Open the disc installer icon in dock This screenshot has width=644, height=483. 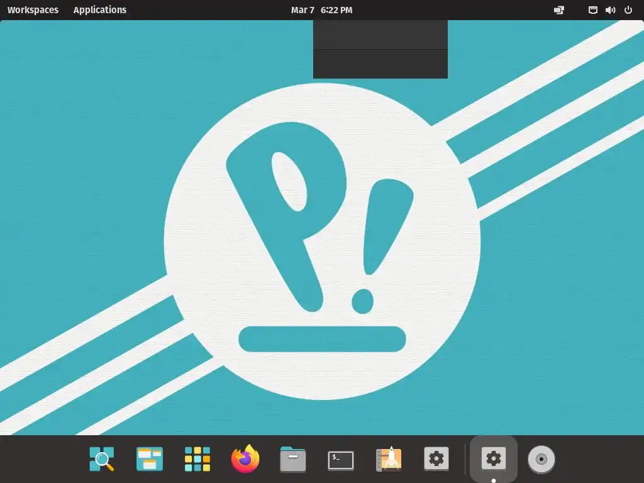coord(541,459)
